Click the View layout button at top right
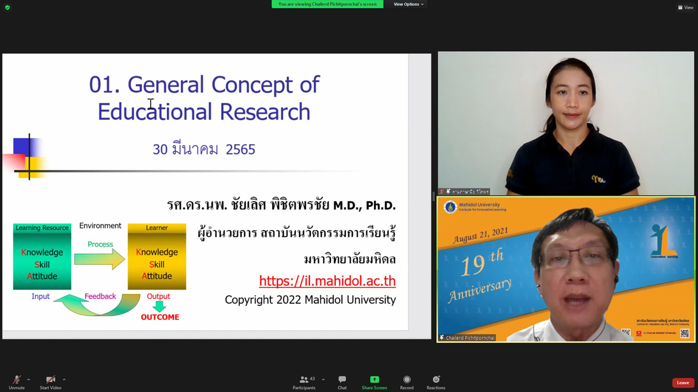The width and height of the screenshot is (698, 392). pyautogui.click(x=685, y=8)
